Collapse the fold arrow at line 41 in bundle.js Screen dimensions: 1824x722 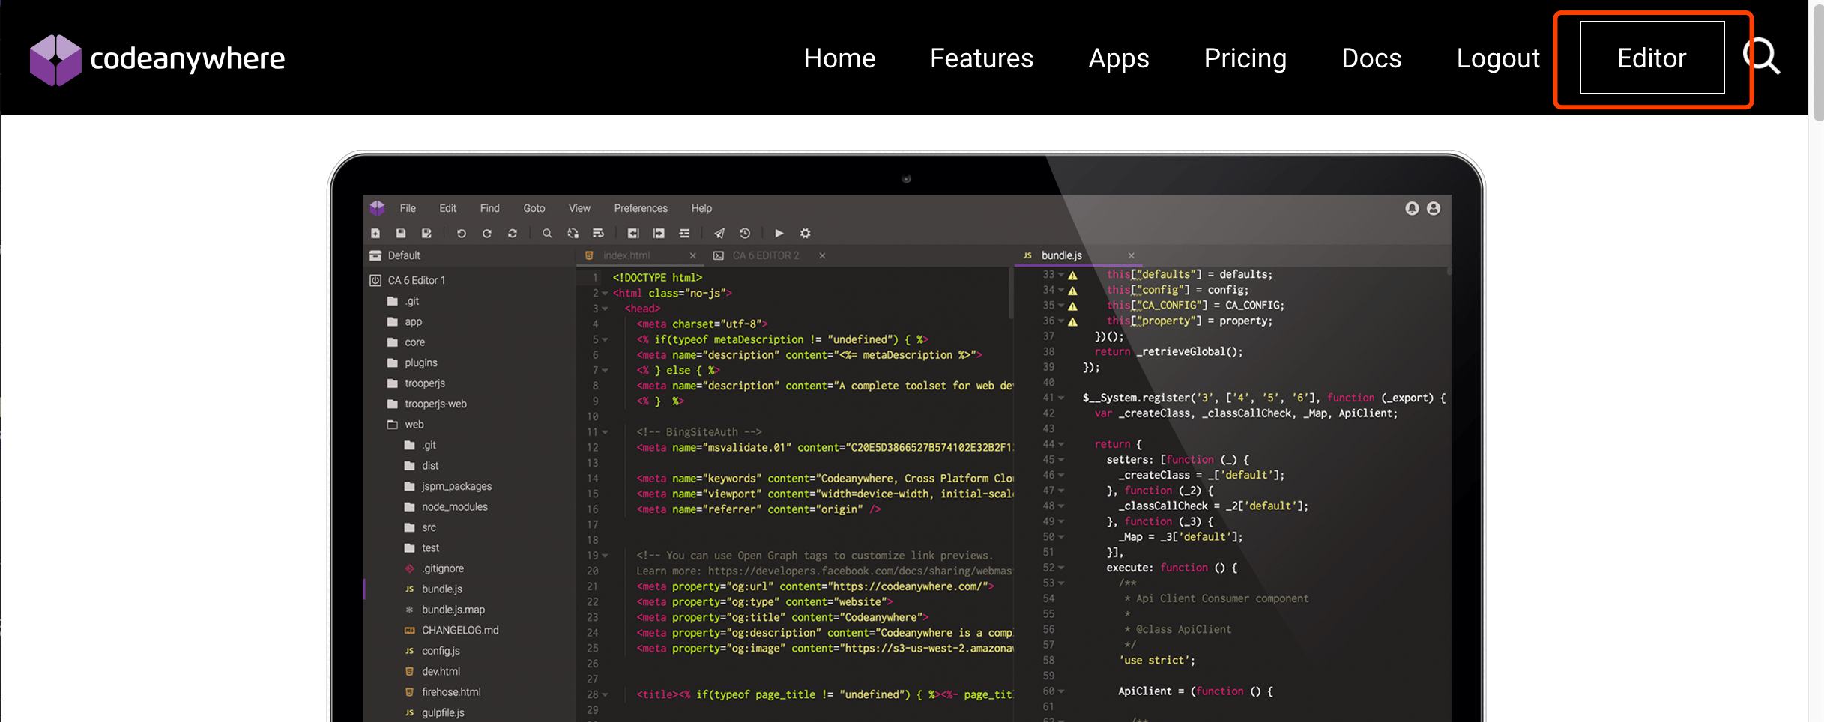[x=1061, y=398]
